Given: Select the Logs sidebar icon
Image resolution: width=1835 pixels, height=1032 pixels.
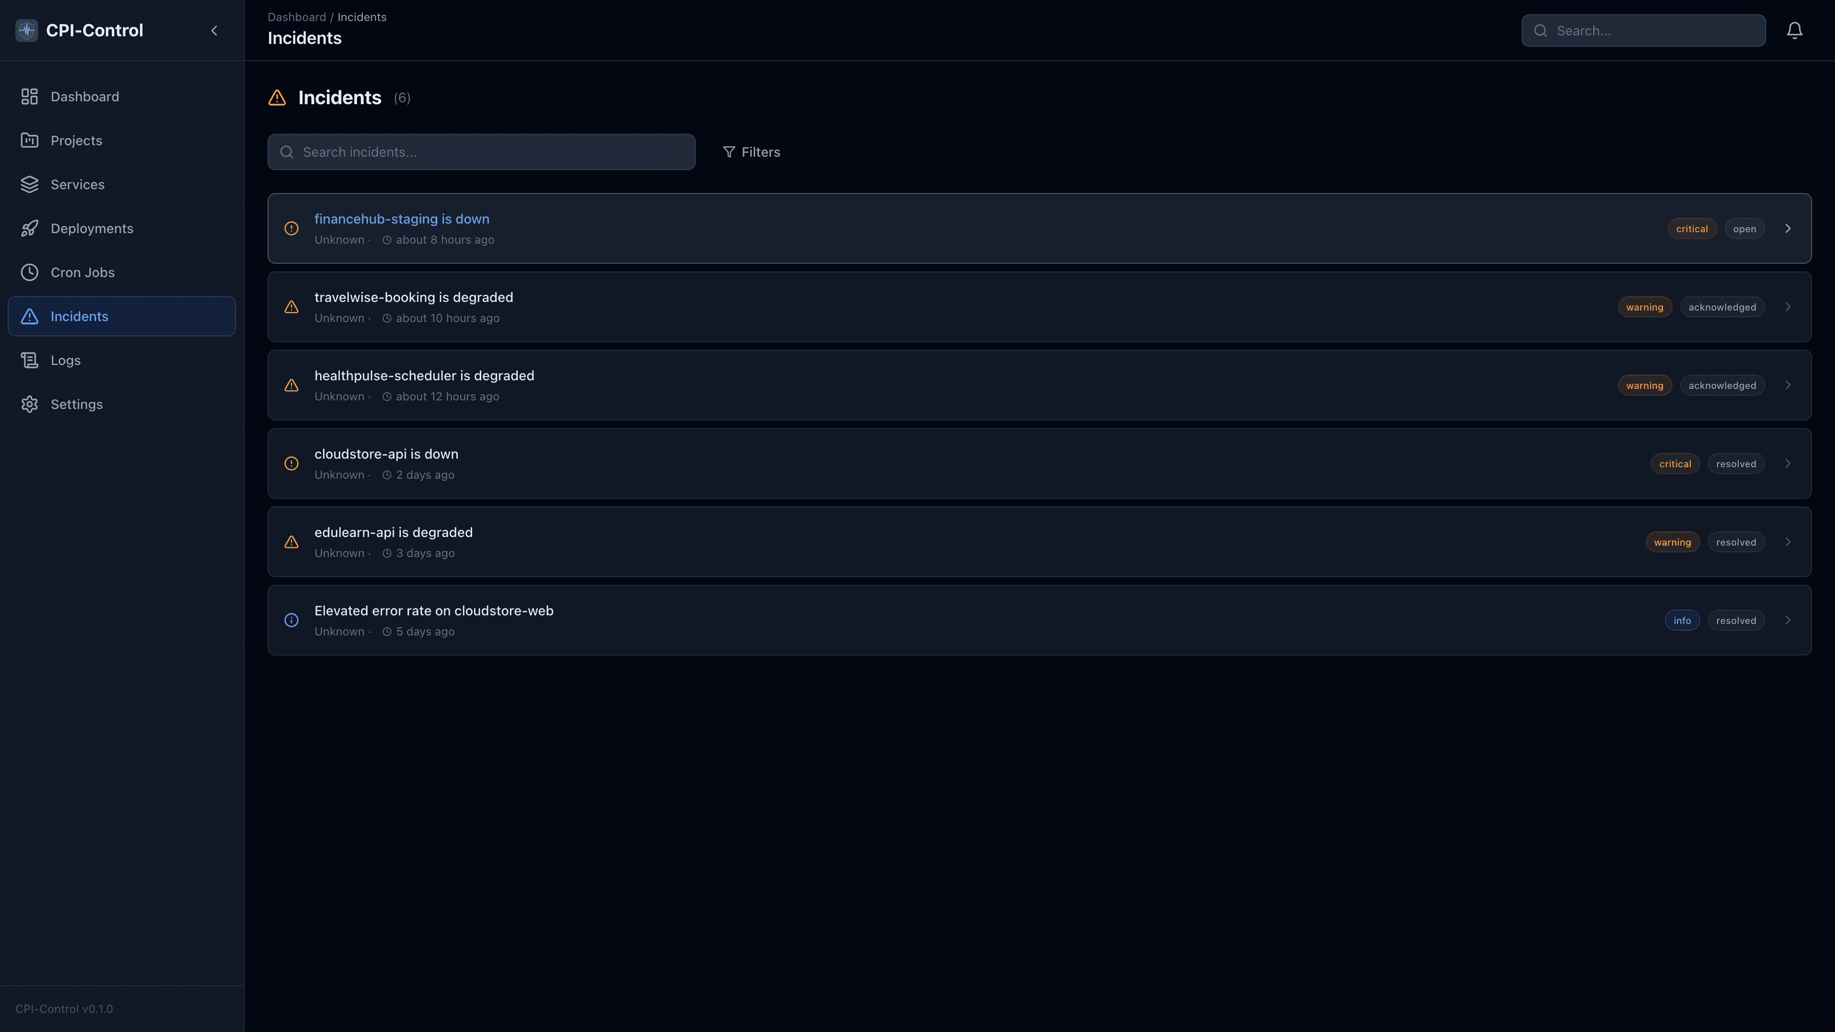Looking at the screenshot, I should tap(29, 360).
